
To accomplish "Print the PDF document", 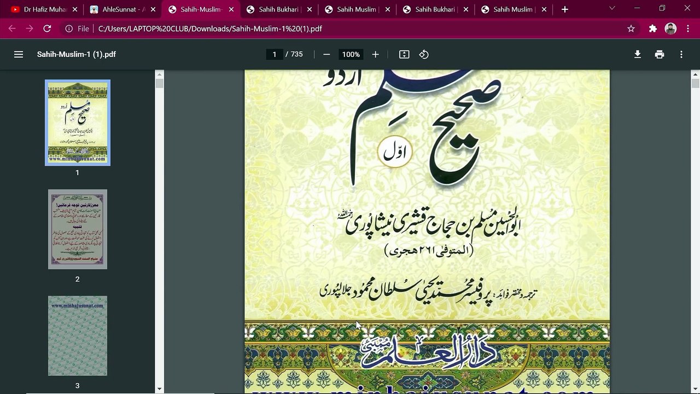I will [660, 54].
